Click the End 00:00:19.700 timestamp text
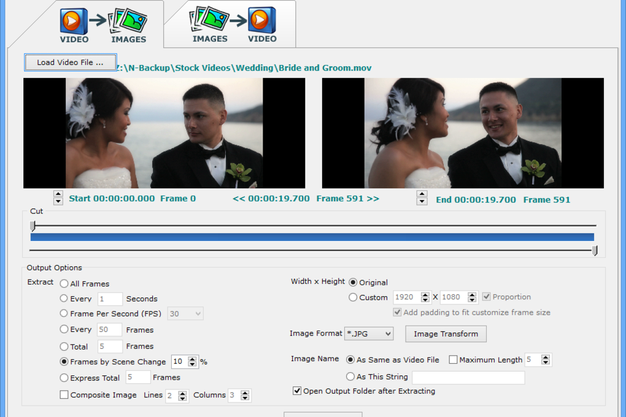 [x=476, y=199]
